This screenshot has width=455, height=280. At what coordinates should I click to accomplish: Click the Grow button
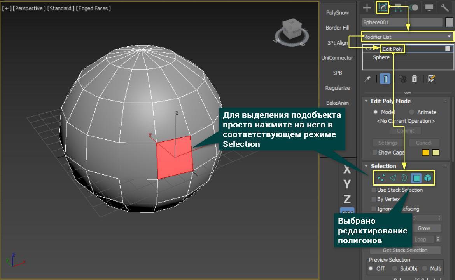click(x=423, y=228)
